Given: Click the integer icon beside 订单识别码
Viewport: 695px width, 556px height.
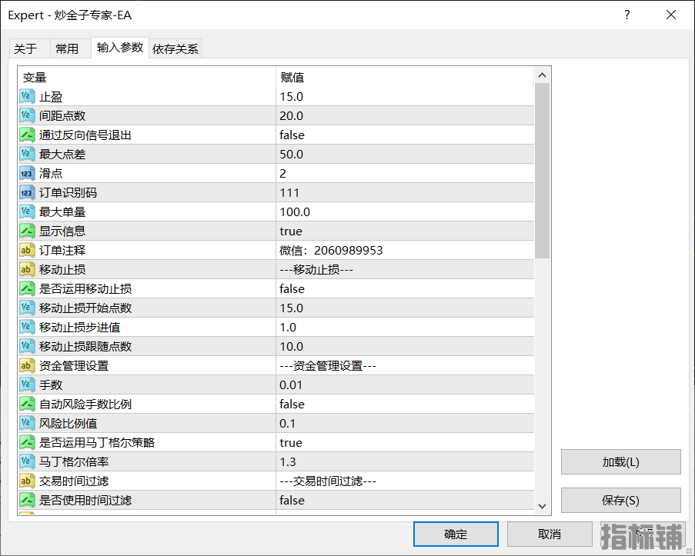Looking at the screenshot, I should tap(27, 192).
